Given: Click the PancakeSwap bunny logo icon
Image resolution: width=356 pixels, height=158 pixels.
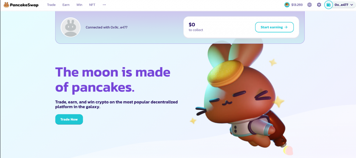Looking at the screenshot, I should coord(6,5).
